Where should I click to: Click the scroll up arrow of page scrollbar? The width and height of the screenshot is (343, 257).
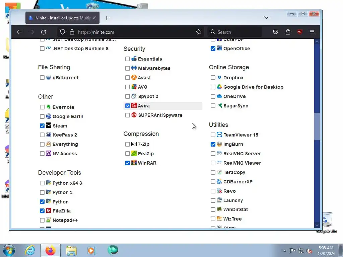click(x=317, y=41)
